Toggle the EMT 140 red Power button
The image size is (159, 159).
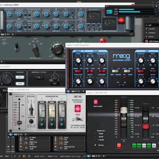[x=78, y=109]
